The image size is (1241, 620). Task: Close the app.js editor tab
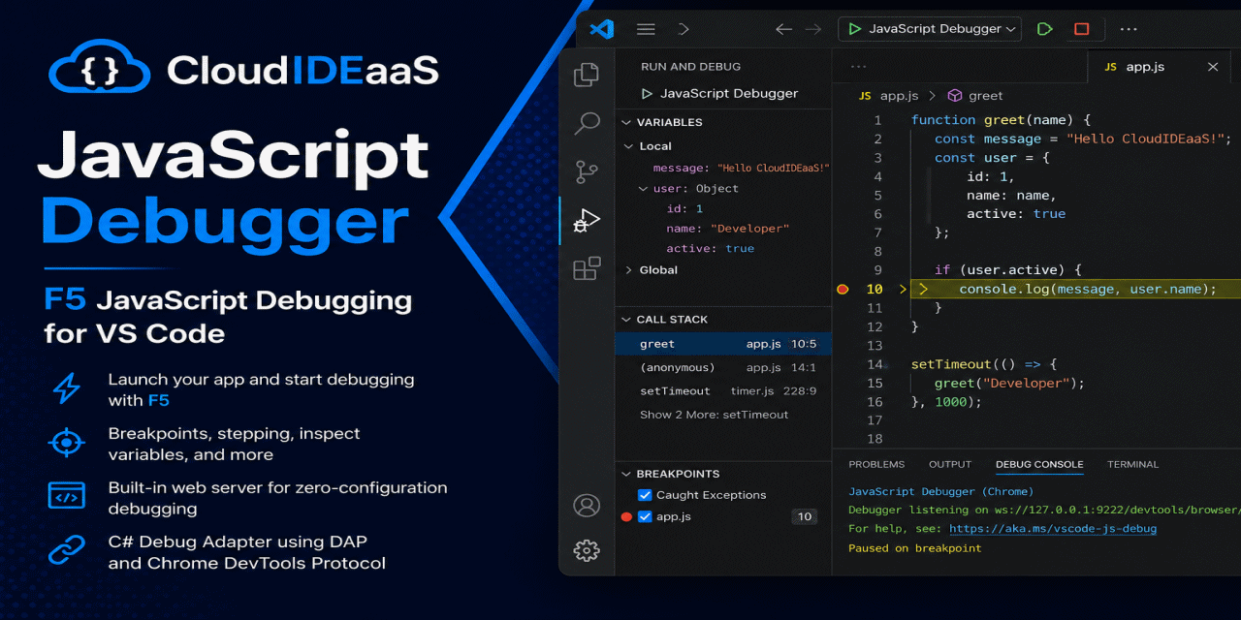click(x=1213, y=67)
